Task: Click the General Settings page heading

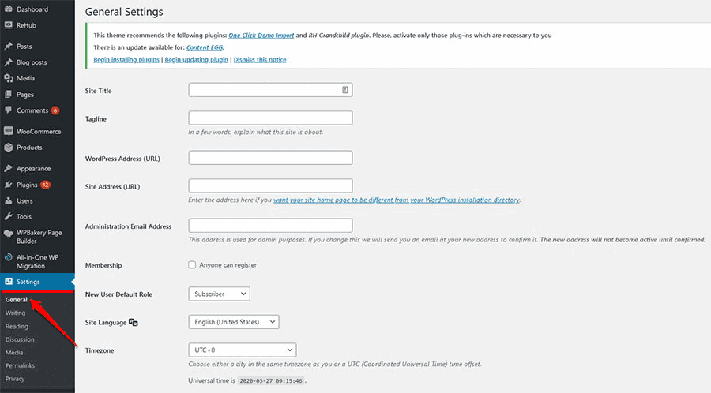Action: click(x=124, y=12)
